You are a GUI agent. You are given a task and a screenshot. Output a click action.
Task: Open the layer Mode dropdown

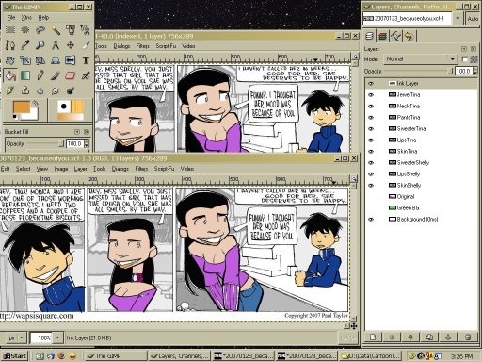(420, 59)
